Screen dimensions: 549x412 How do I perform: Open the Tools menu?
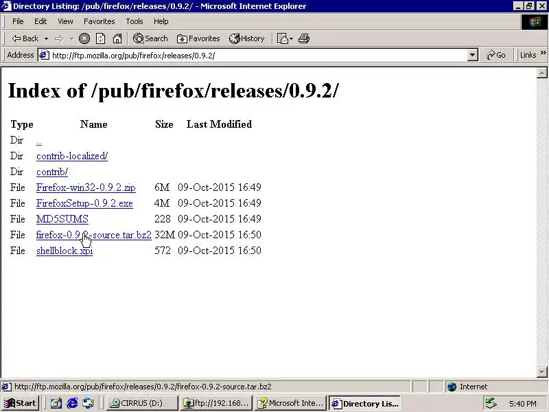[x=134, y=21]
